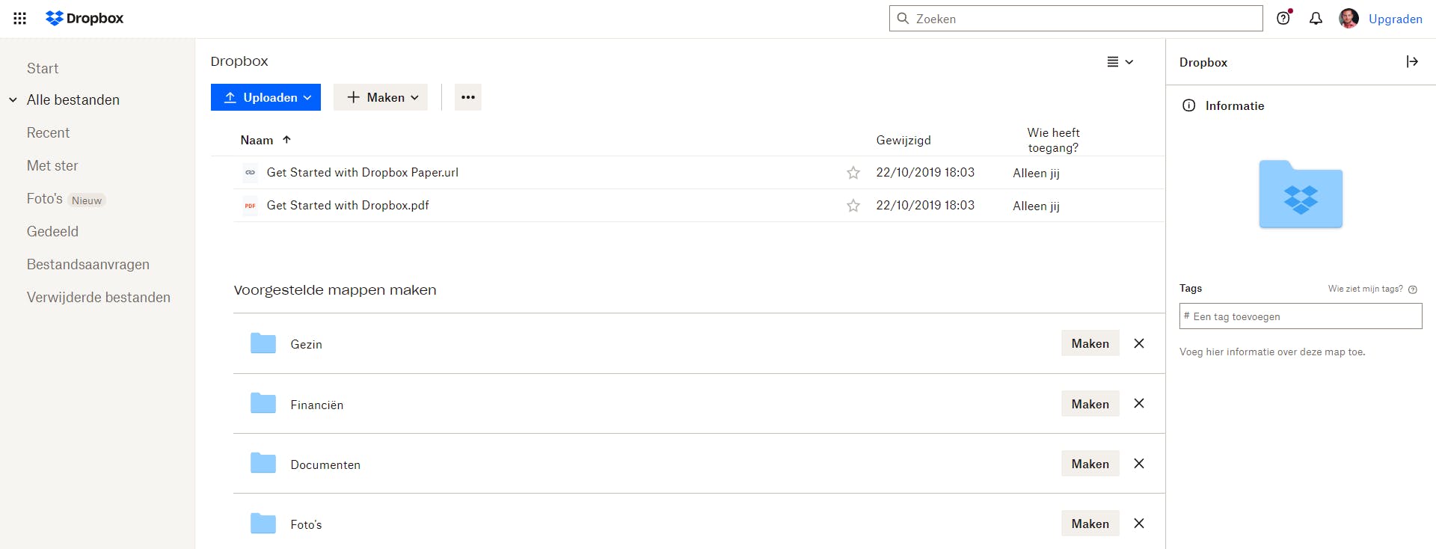Collapse the details panel with arrow icon
The image size is (1436, 549).
click(x=1411, y=62)
